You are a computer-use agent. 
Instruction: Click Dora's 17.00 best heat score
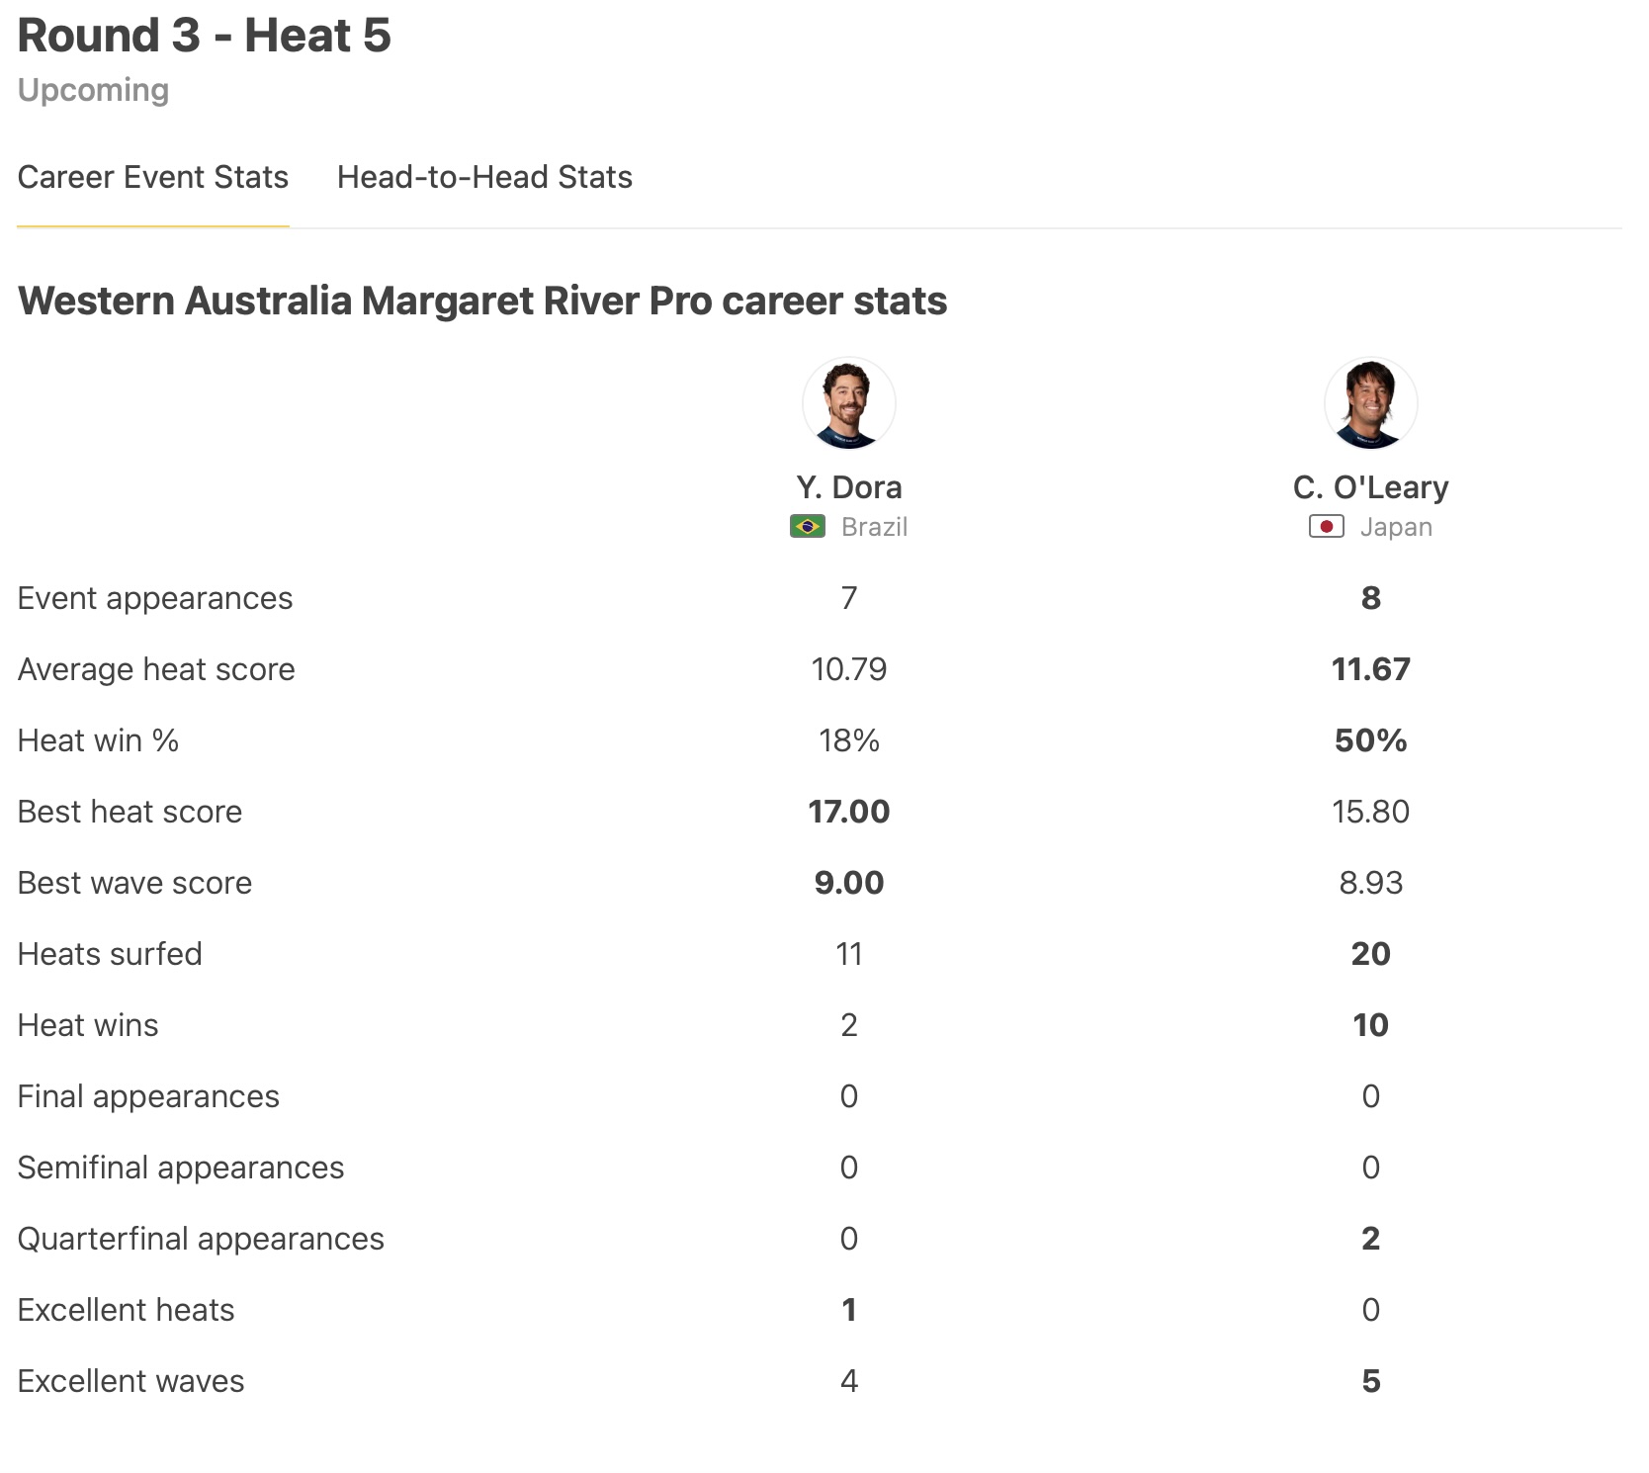pyautogui.click(x=848, y=812)
